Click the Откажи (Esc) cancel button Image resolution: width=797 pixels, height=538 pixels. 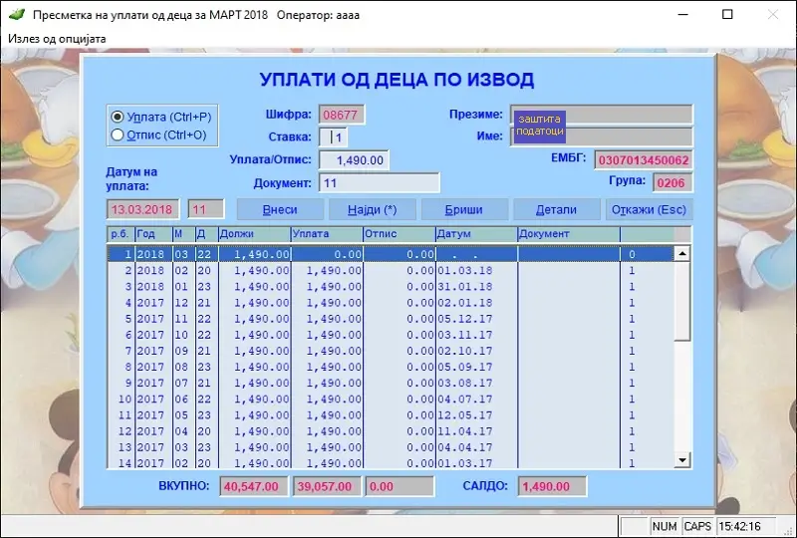pos(648,210)
